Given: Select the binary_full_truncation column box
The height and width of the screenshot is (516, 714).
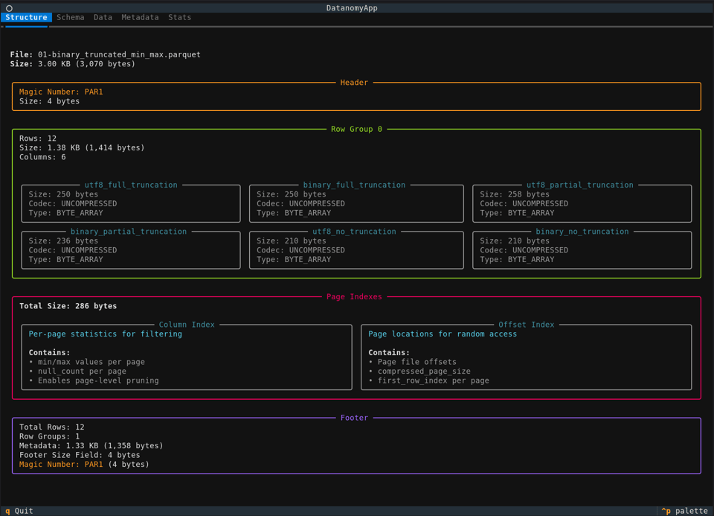Looking at the screenshot, I should (356, 203).
